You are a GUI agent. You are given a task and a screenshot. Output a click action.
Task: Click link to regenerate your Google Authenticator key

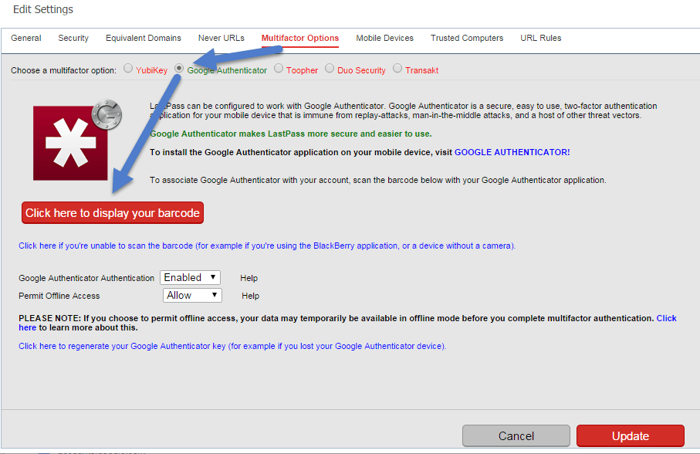[x=232, y=345]
